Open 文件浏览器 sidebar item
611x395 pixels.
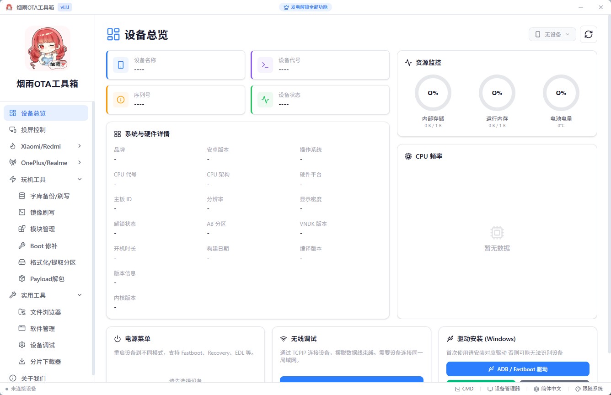[x=50, y=312]
